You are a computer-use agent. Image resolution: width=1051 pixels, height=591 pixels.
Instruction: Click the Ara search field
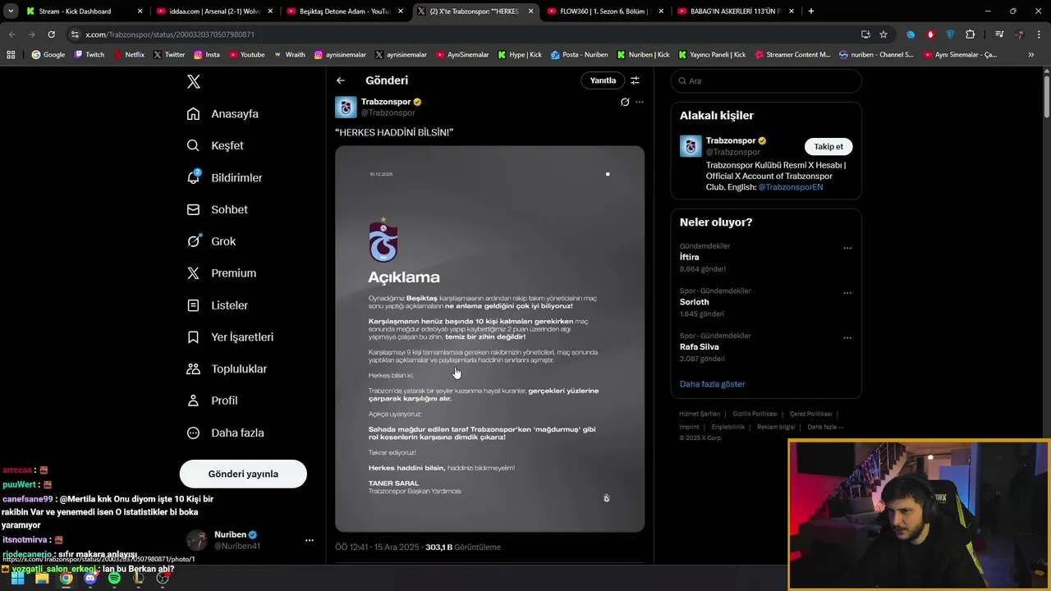(x=766, y=80)
